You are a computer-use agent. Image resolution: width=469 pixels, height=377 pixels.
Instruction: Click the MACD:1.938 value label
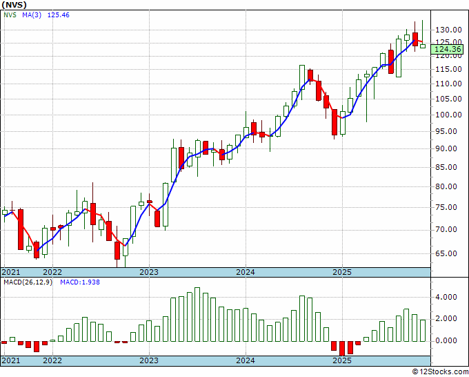[x=80, y=282]
